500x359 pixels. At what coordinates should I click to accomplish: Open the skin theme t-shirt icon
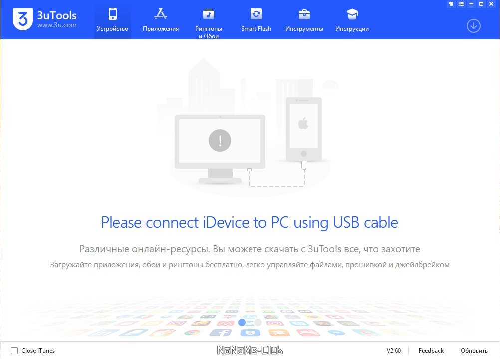point(451,4)
